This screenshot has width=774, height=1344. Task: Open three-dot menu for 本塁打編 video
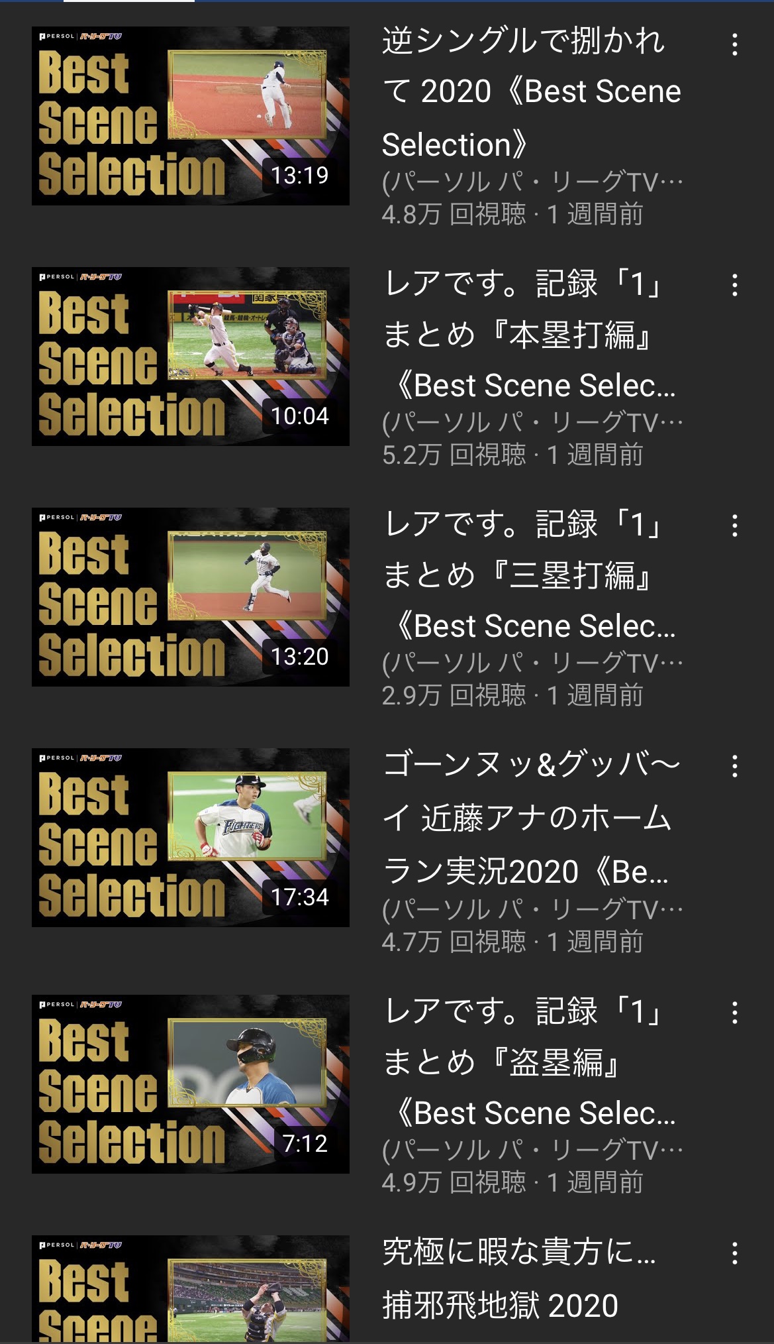coord(734,285)
